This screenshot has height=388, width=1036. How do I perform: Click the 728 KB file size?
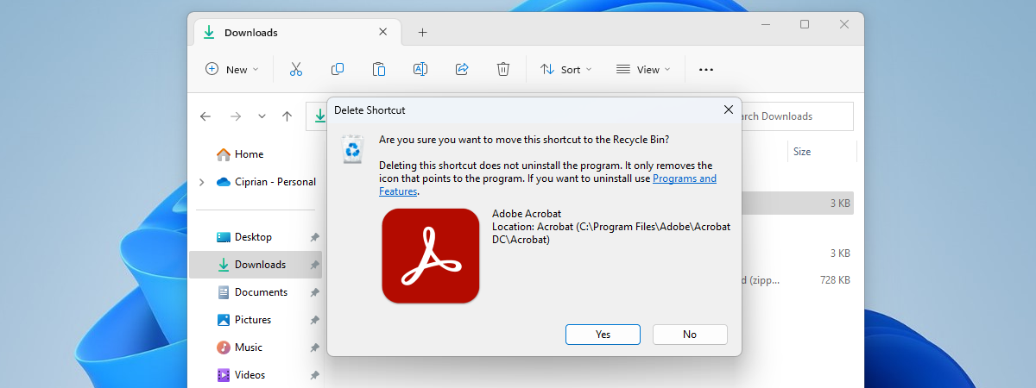[x=835, y=280]
